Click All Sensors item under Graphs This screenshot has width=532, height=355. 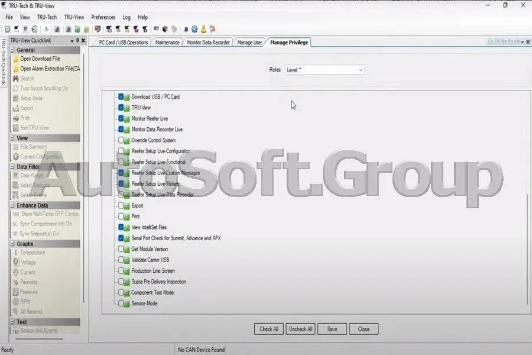(27, 312)
